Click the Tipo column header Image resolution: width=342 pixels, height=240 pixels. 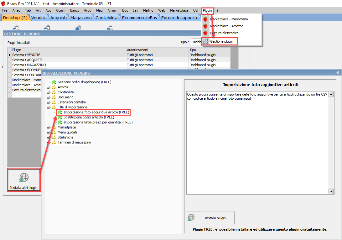click(x=210, y=50)
